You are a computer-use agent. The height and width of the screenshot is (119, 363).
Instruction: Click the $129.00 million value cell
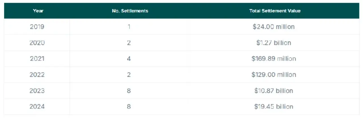pos(274,75)
